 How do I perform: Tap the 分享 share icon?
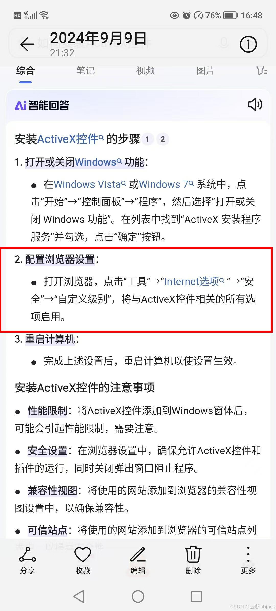click(x=27, y=560)
